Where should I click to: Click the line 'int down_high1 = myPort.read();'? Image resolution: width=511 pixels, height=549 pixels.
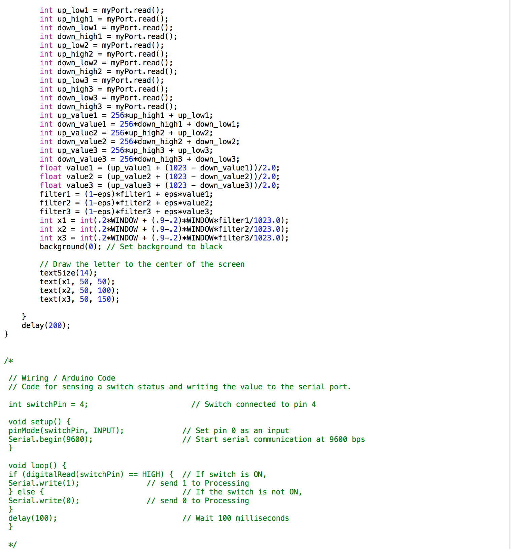point(108,37)
